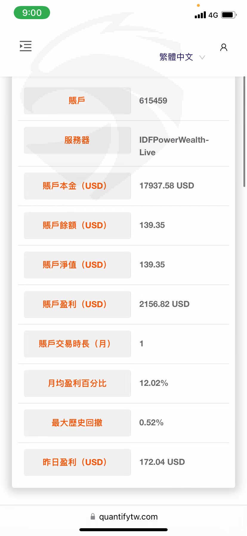Tap the 9:00 green time pill

click(x=32, y=13)
